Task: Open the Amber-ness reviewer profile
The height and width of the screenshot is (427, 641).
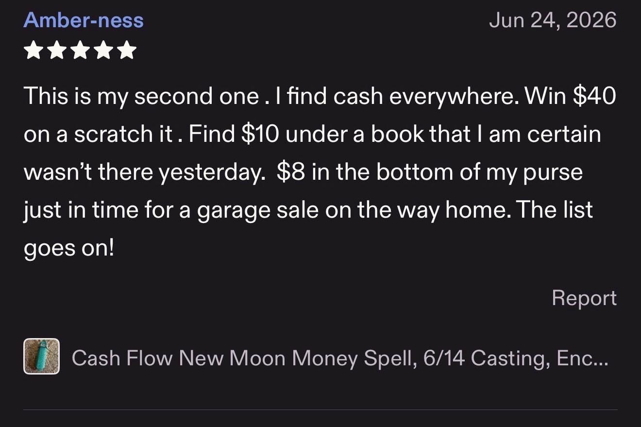Action: coord(84,20)
